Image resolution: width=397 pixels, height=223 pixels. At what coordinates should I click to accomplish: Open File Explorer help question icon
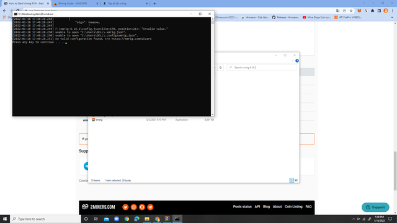pyautogui.click(x=297, y=61)
